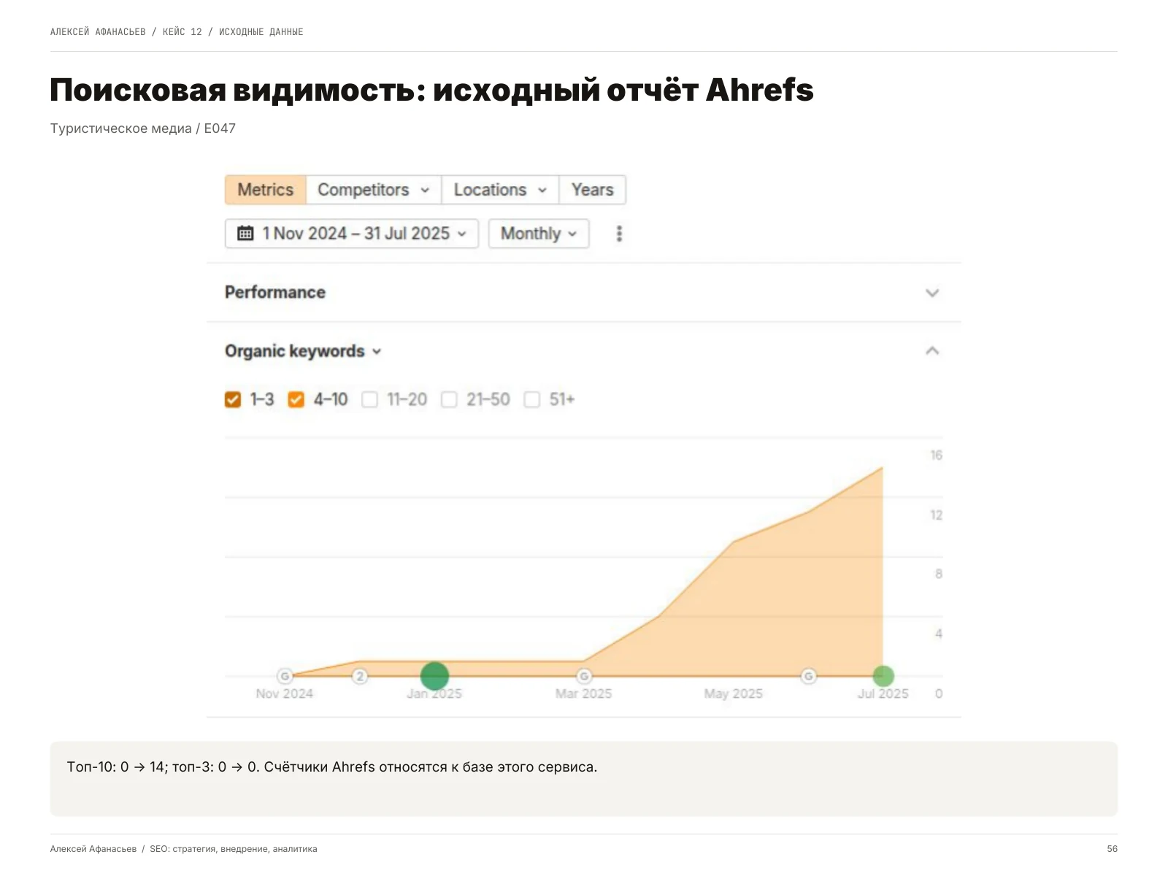Click the G marker at Mar 2025
Viewport: 1168px width, 876px height.
coord(584,676)
